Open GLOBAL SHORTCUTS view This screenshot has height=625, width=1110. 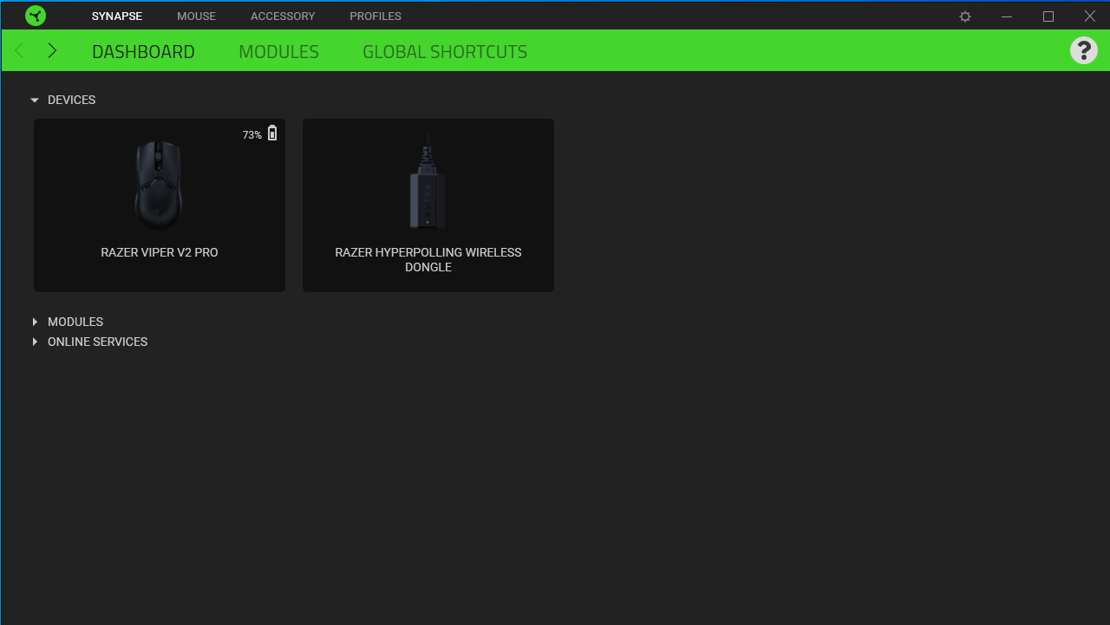pyautogui.click(x=444, y=51)
